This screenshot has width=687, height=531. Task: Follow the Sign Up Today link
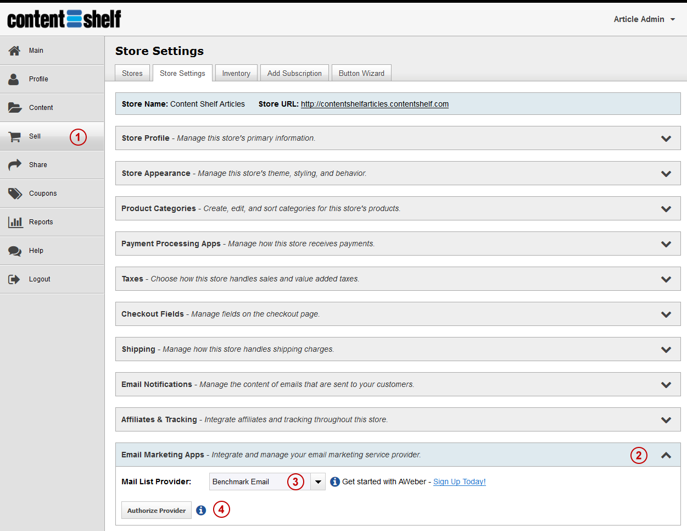point(459,482)
